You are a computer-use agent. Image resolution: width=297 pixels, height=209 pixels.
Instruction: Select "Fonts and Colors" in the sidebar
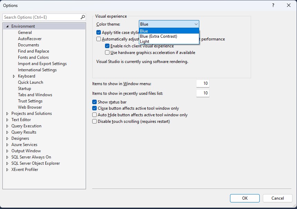click(33, 57)
